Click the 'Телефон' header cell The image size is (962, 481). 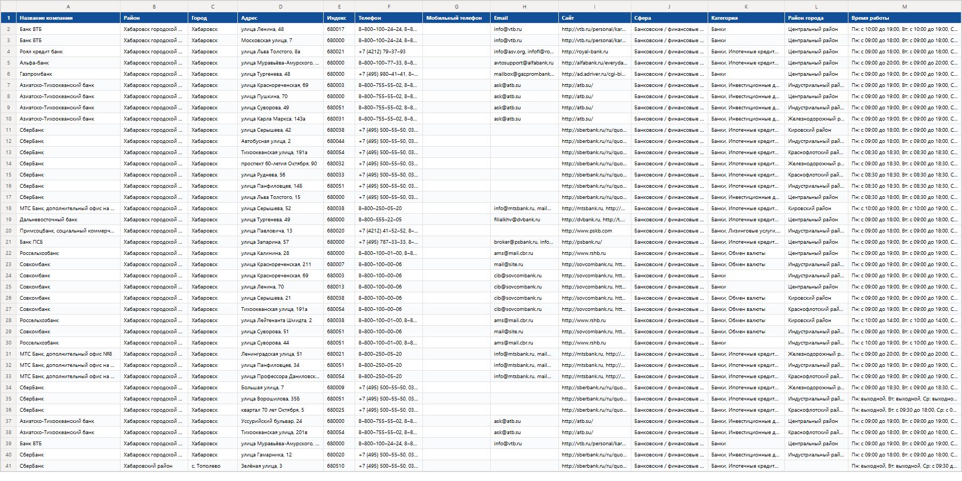(389, 18)
